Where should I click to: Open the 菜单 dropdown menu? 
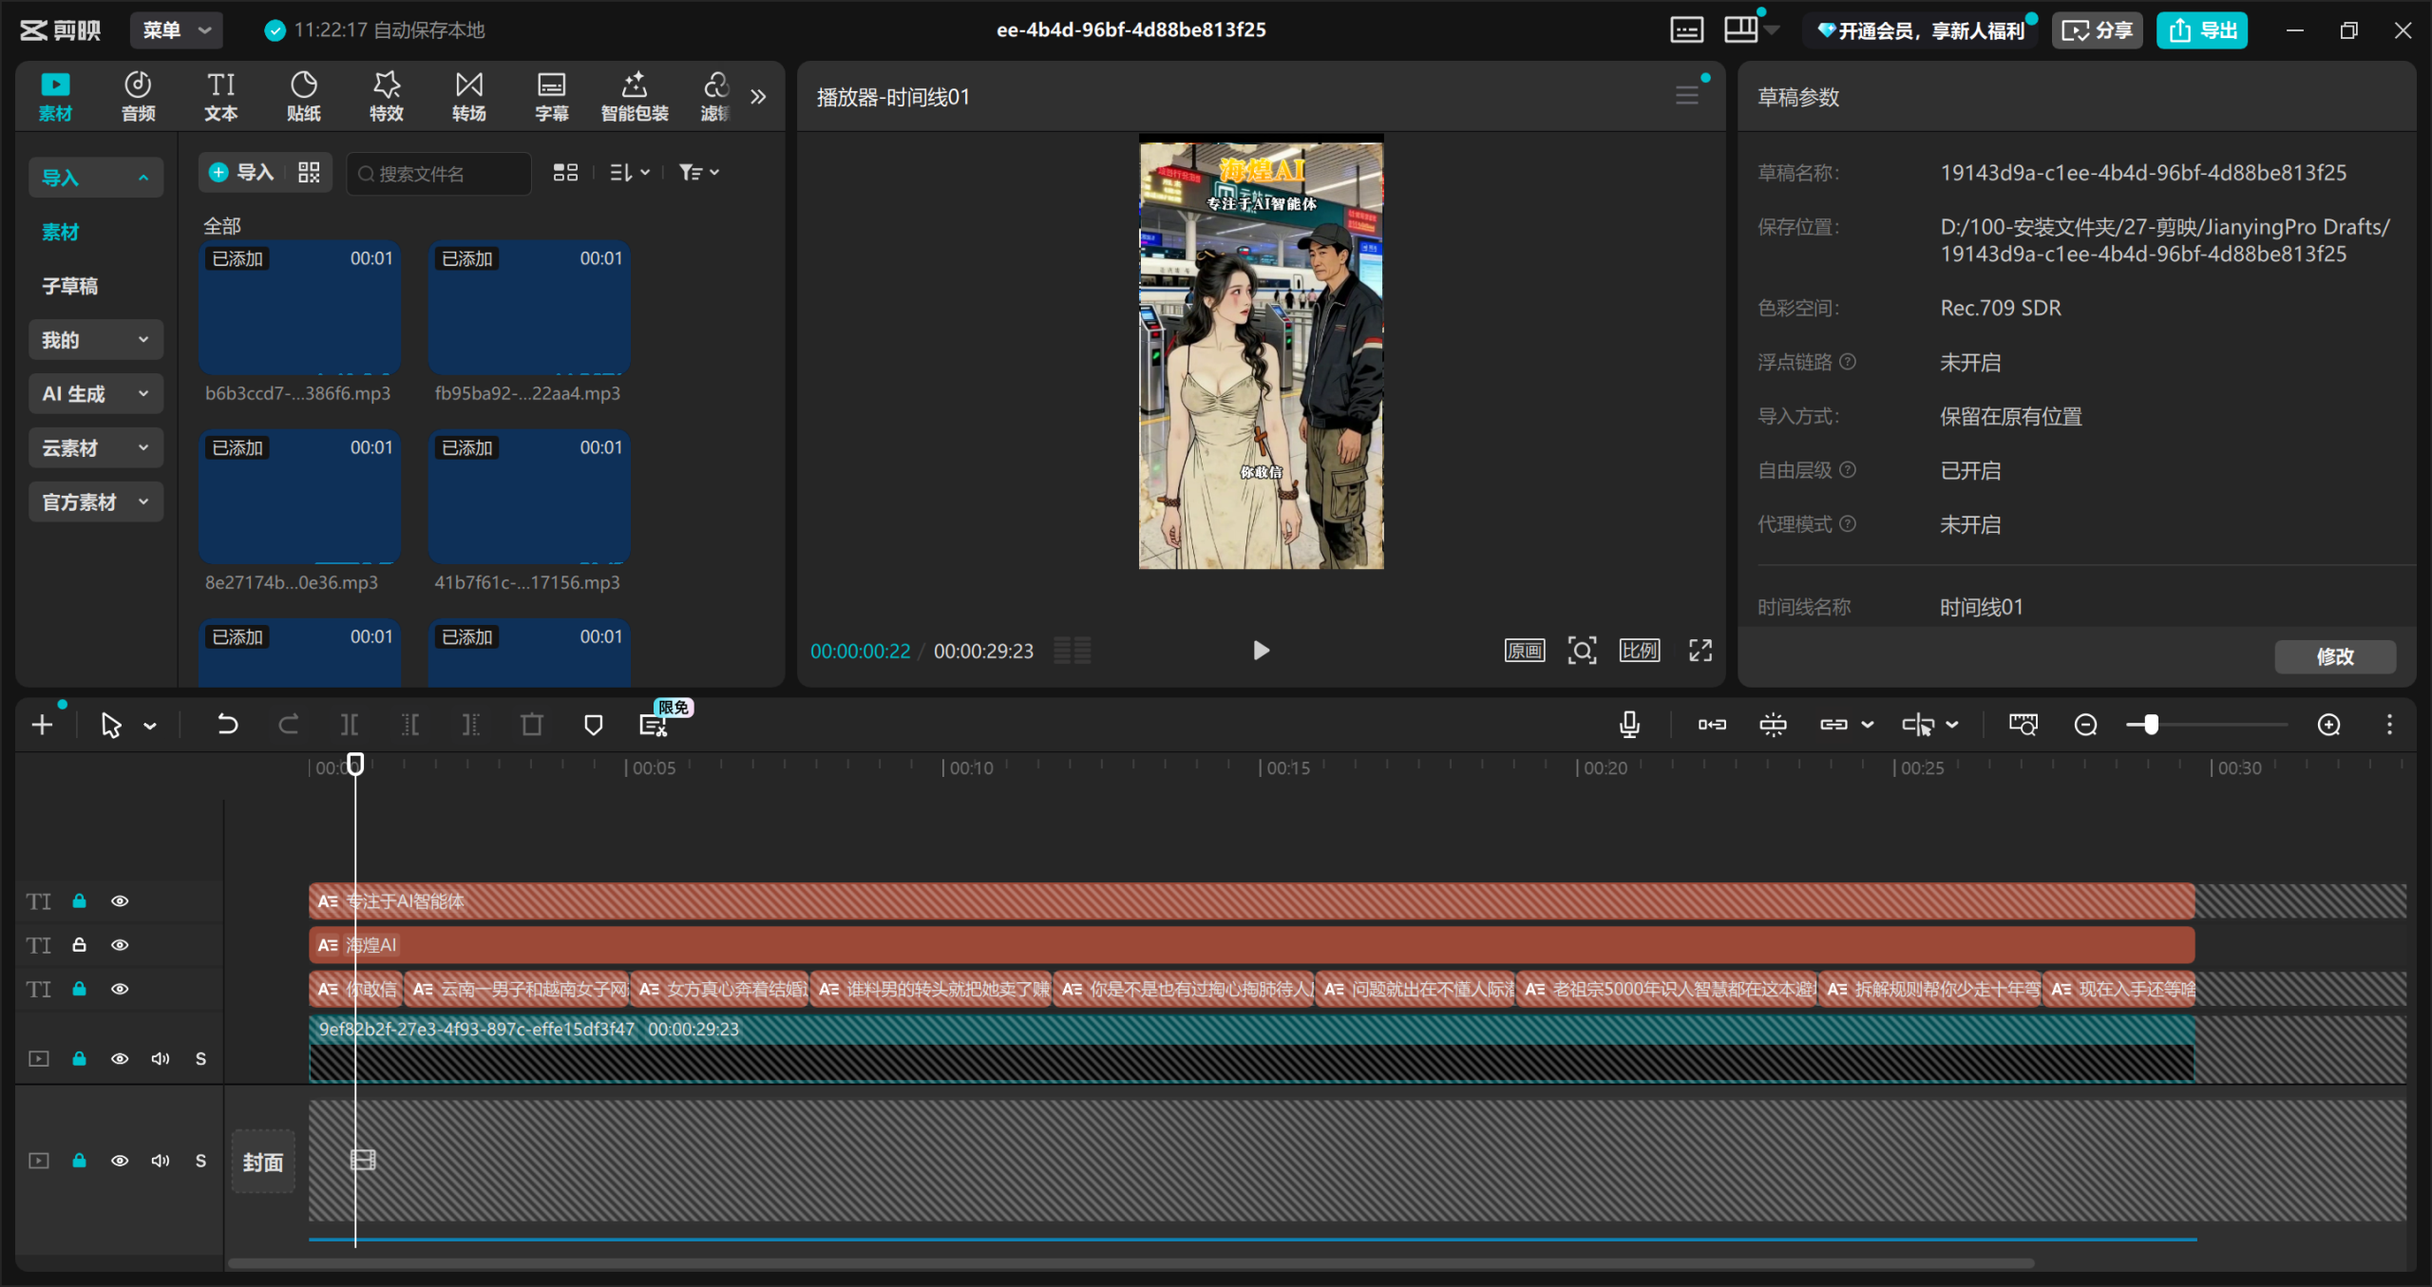point(177,30)
